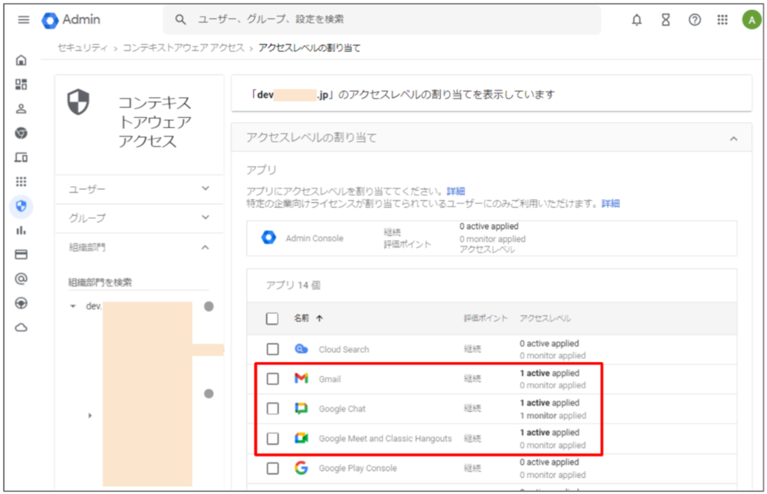
Task: Collapse the アクセスレベルの割り当て panel
Action: click(x=733, y=138)
